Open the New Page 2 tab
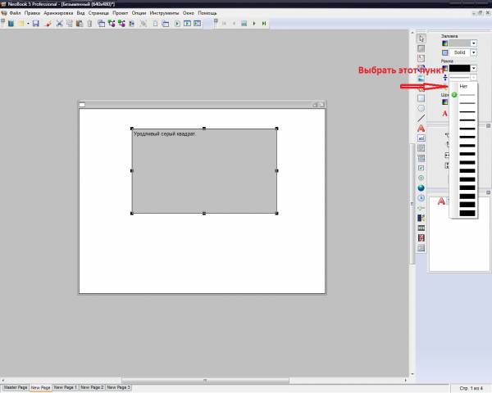 [92, 386]
